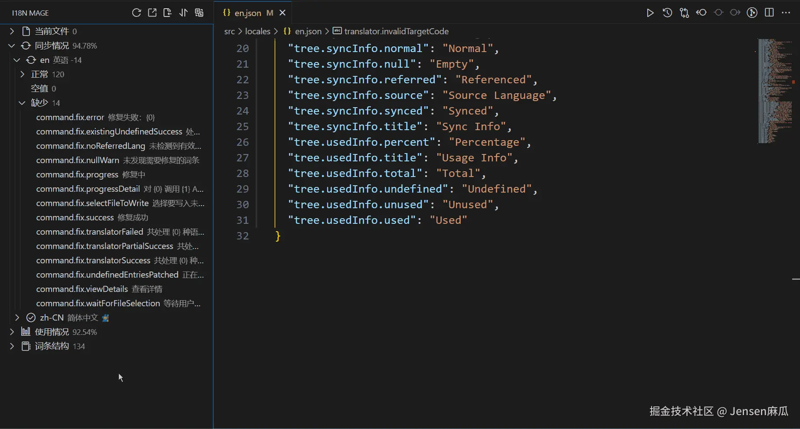Click the code minimap preview
800x429 pixels.
point(775,91)
